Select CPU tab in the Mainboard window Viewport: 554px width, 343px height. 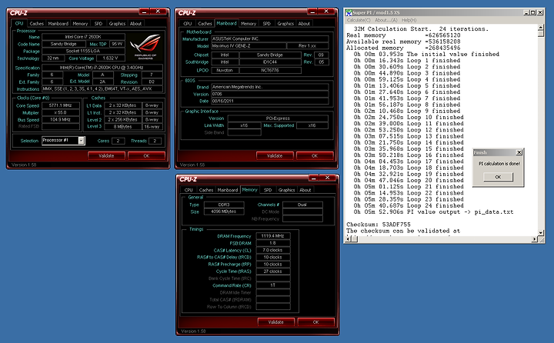point(188,24)
